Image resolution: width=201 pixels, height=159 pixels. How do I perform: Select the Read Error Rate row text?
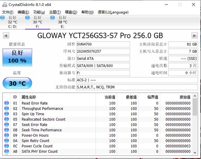35,103
